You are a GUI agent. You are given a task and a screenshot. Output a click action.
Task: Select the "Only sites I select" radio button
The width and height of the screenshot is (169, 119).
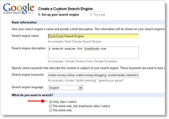point(51,102)
